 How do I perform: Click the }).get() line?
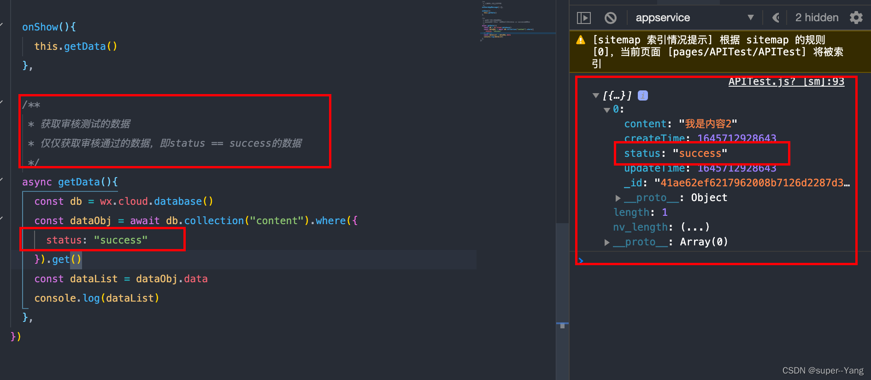58,259
